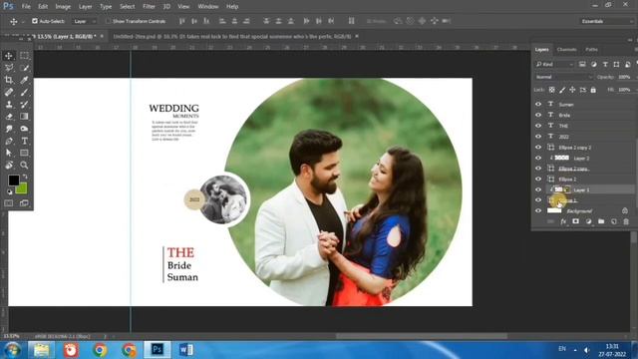Click the create new layer icon

coord(614,221)
